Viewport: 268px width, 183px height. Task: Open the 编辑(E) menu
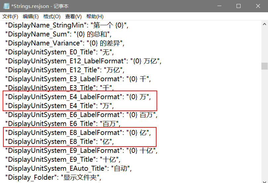point(30,17)
